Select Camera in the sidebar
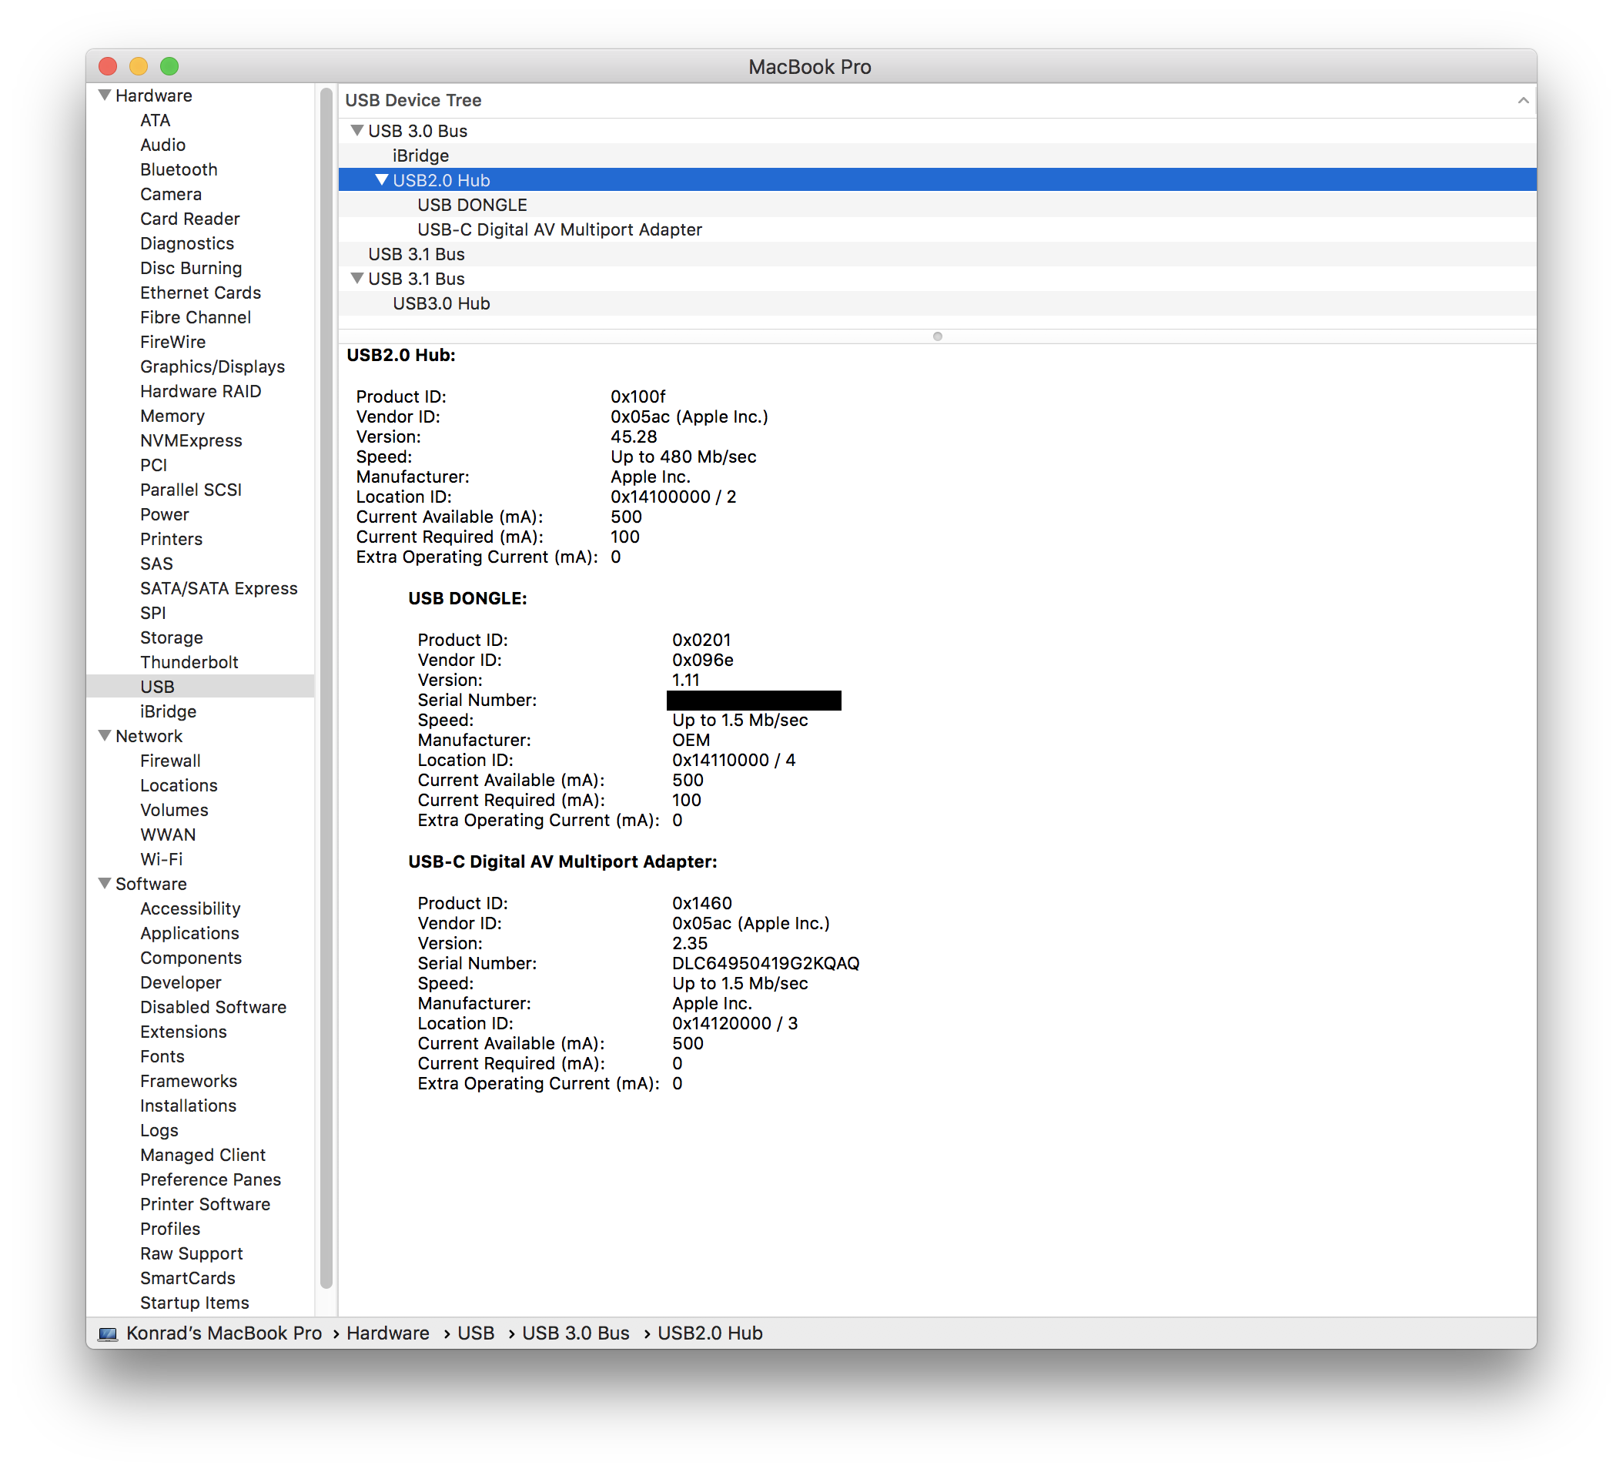1623x1472 pixels. pyautogui.click(x=171, y=194)
